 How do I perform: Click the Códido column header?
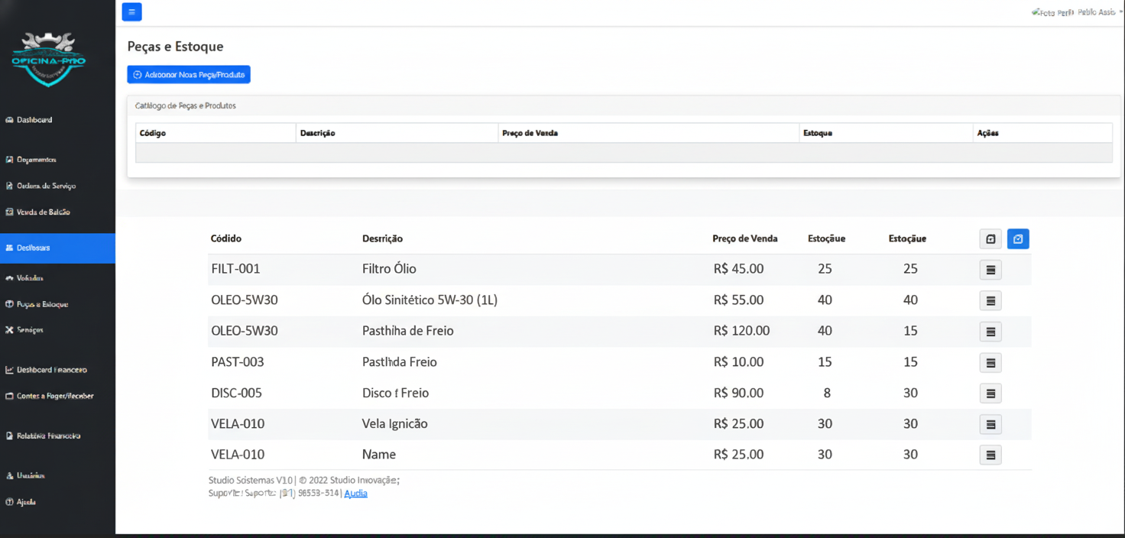226,238
